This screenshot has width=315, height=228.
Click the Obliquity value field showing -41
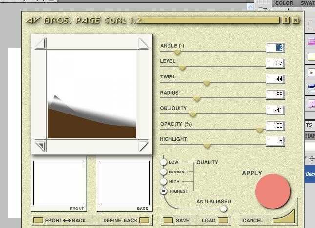point(275,110)
